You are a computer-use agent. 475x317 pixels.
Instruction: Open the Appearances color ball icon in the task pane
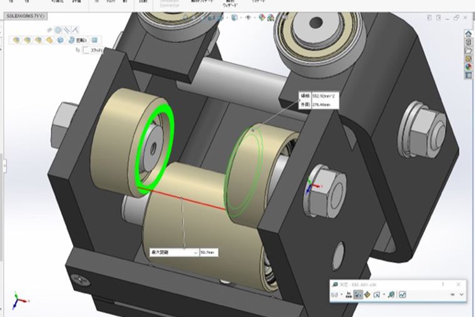(x=468, y=67)
